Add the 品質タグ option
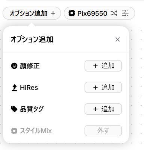Image resolution: width=144 pixels, height=150 pixels. tap(103, 109)
